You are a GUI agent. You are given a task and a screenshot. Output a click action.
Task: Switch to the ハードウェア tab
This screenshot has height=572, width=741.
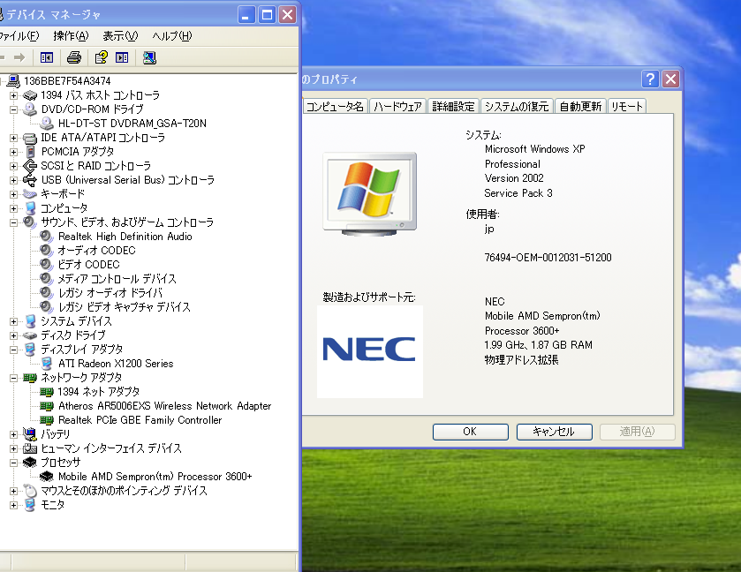tap(397, 106)
